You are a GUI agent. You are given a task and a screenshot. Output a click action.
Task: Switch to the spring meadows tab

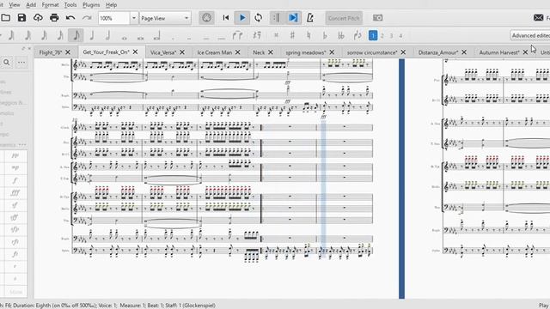coord(306,52)
